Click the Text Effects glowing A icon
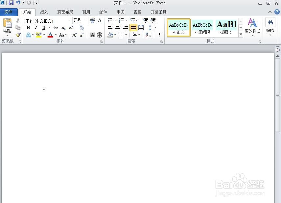This screenshot has height=203, width=281. tap(29, 35)
